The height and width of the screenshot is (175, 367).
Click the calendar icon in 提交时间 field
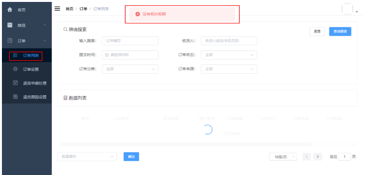click(107, 55)
